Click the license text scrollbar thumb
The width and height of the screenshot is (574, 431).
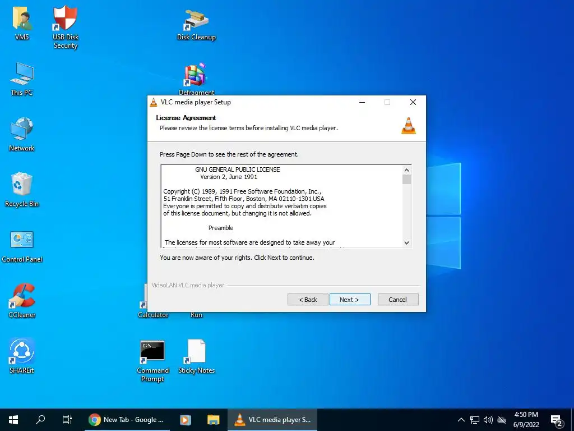tap(406, 179)
